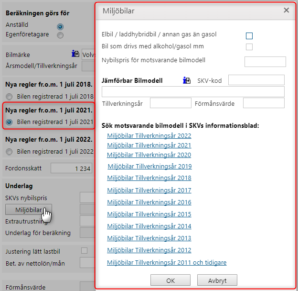Click the Bet. av nettolön/mån field
This screenshot has width=298, height=291.
pyautogui.click(x=87, y=263)
